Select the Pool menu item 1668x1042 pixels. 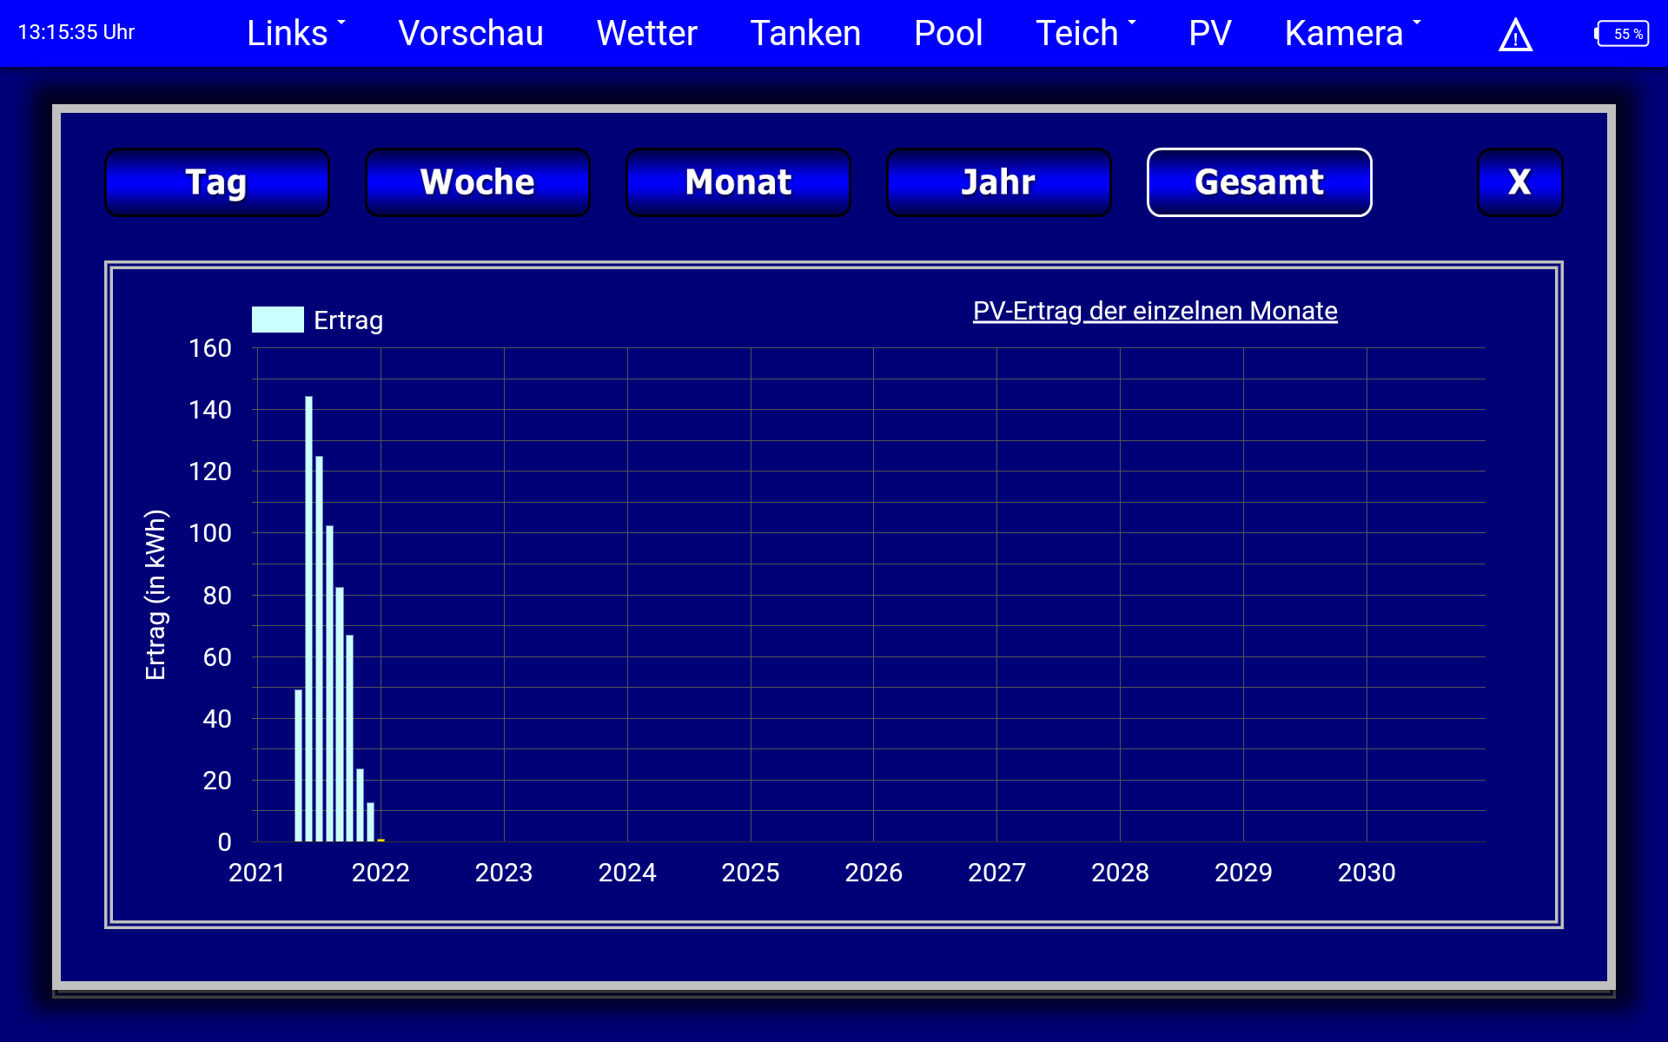pyautogui.click(x=948, y=33)
